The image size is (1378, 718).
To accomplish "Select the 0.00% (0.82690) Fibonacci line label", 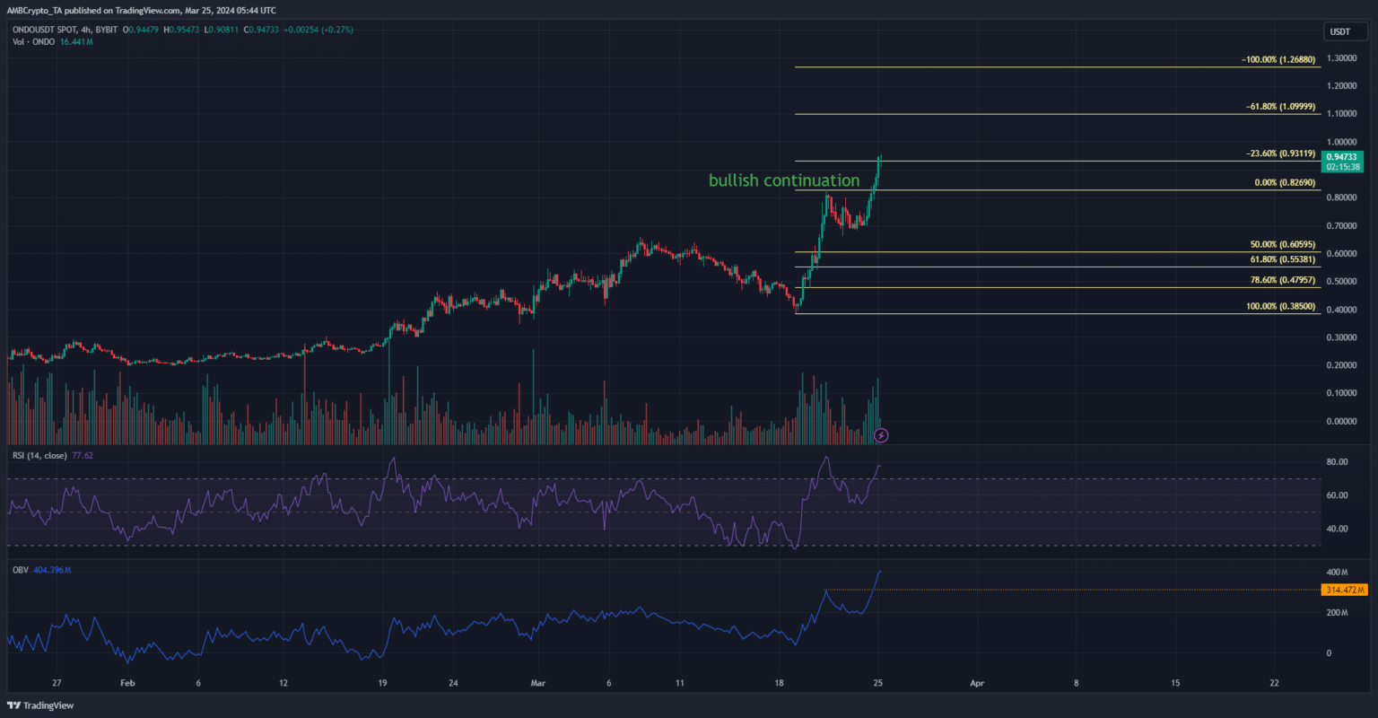I will tap(1285, 182).
